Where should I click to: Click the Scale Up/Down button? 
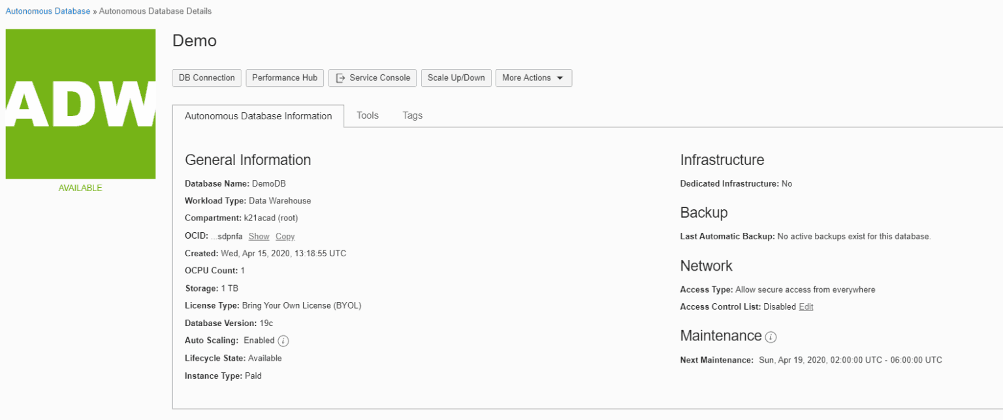tap(456, 78)
